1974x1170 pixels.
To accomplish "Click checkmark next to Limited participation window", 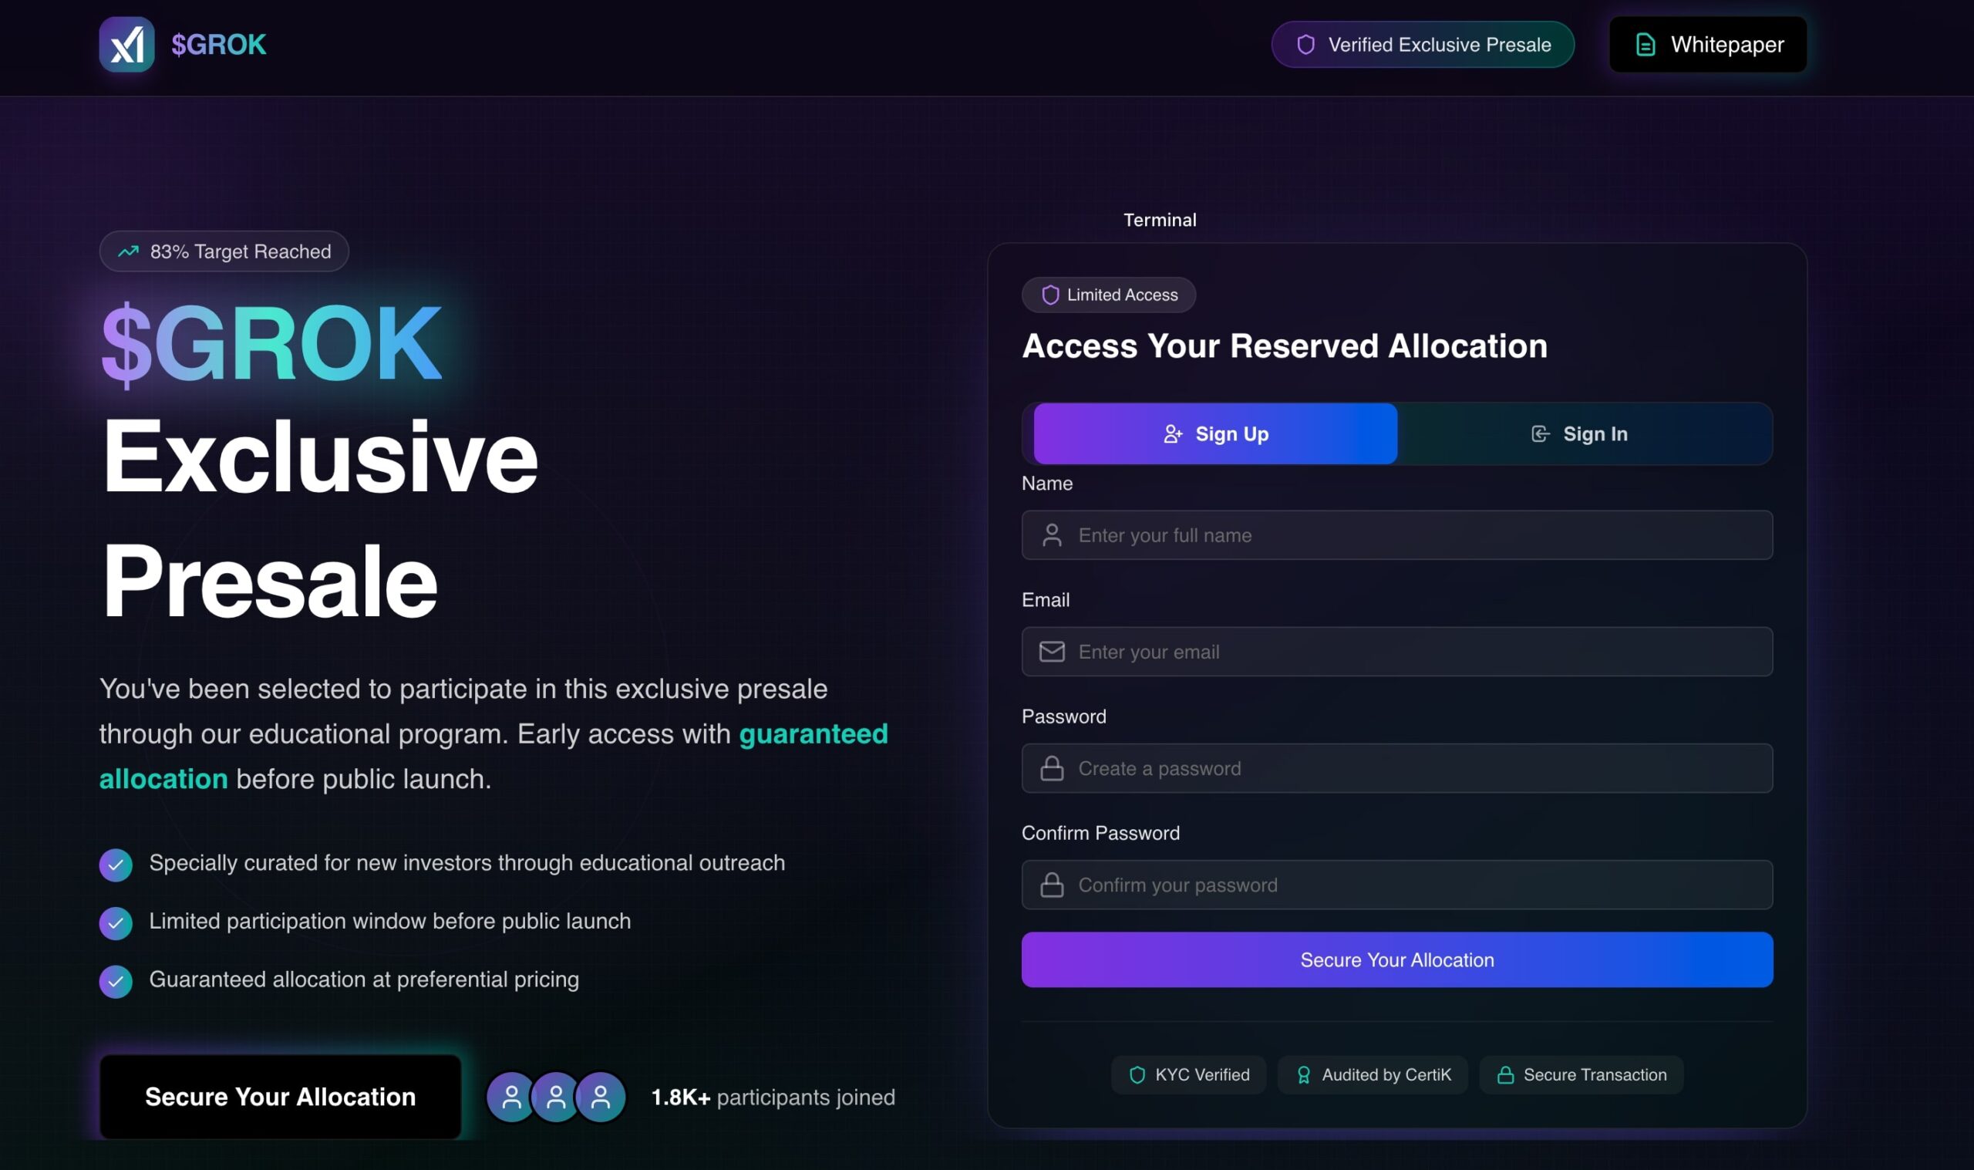I will point(116,923).
